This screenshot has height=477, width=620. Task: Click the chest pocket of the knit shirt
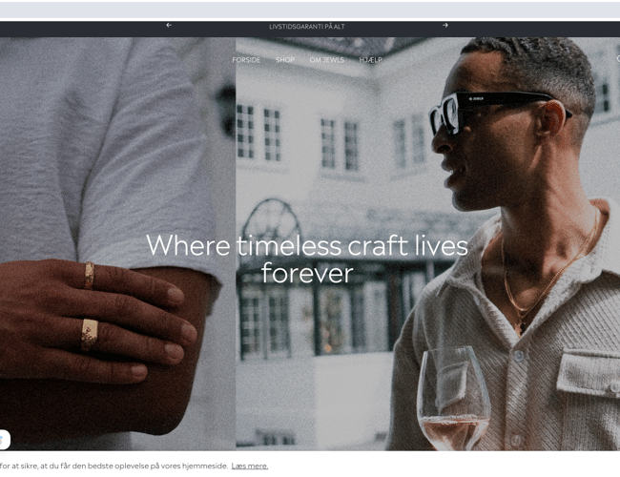(x=589, y=374)
